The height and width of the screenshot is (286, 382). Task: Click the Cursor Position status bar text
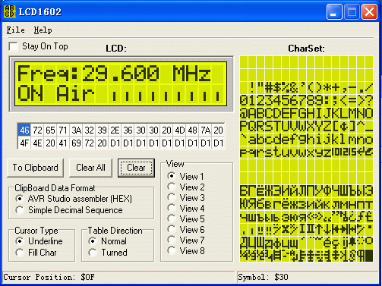coord(49,277)
